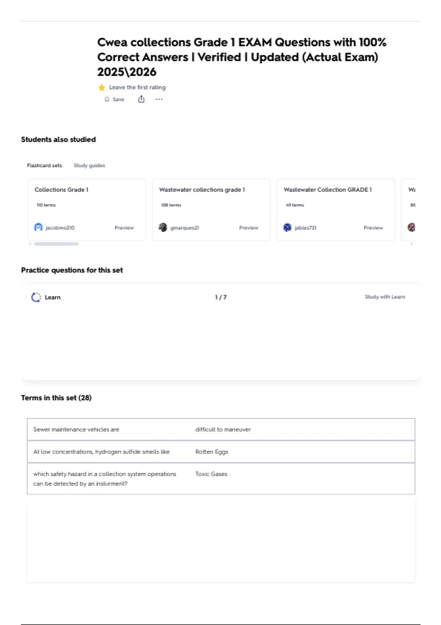Click the Leave the first rating link
Screen dimensions: 441x625
click(x=137, y=87)
